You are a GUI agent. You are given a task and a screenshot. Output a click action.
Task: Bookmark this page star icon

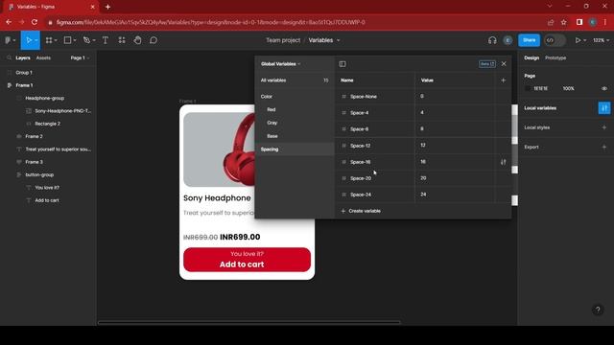[563, 22]
